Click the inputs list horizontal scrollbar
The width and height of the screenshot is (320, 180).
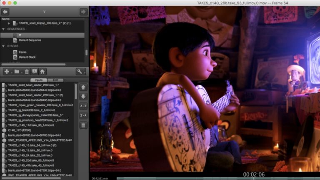(31, 178)
